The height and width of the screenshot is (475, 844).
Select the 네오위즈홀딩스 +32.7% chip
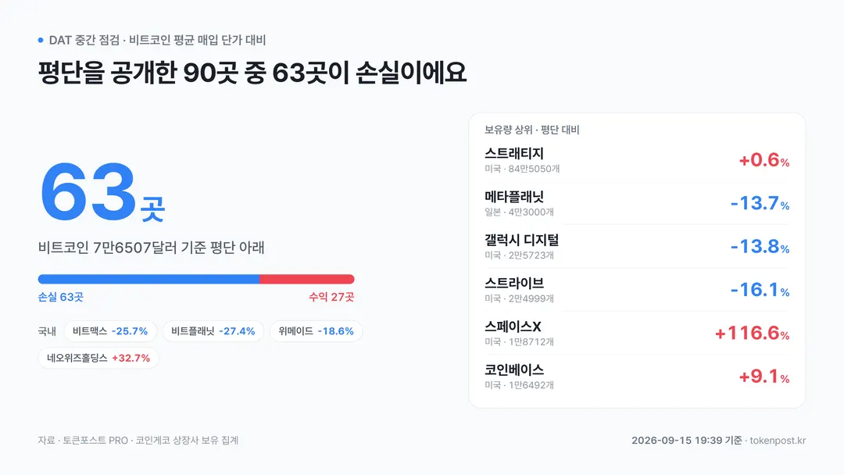pos(98,359)
